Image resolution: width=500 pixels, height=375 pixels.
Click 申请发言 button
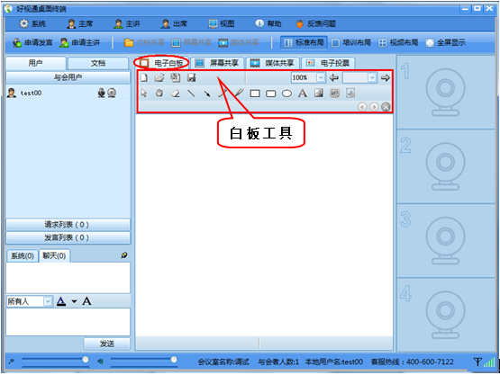(32, 42)
